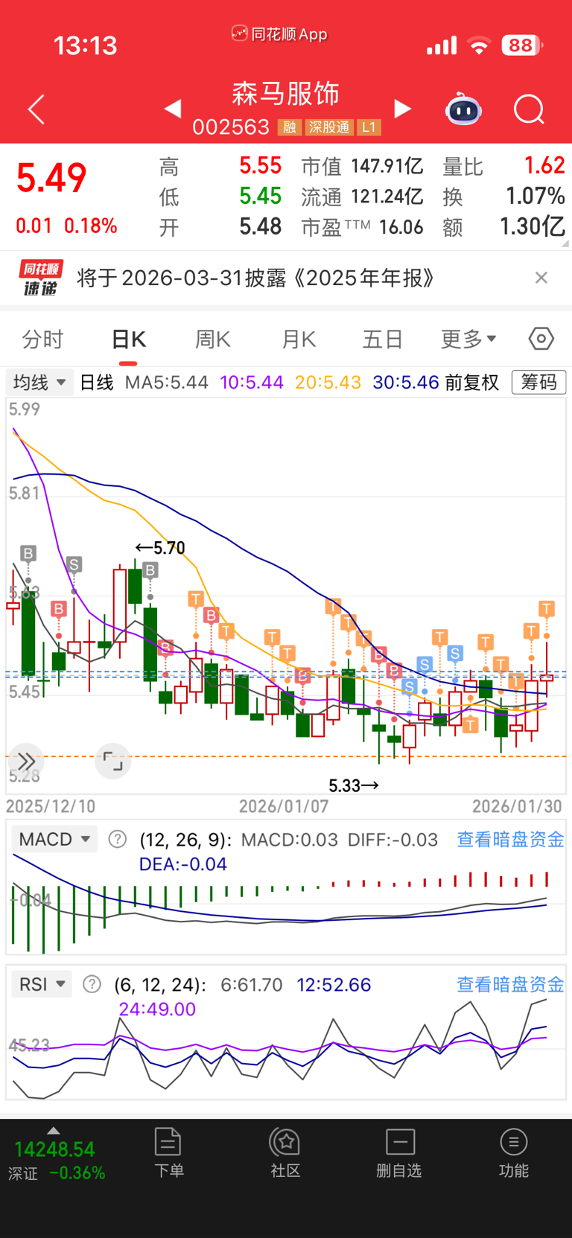The height and width of the screenshot is (1238, 572).
Task: Tap the orange 20:5.43 MA value
Action: (328, 383)
